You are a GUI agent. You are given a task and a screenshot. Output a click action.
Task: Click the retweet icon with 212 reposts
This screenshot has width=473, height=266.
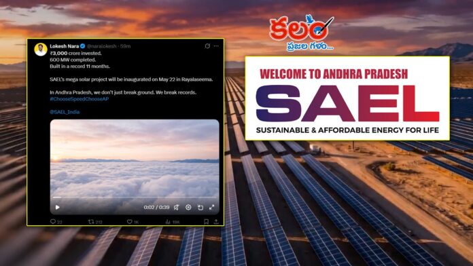[x=91, y=222]
